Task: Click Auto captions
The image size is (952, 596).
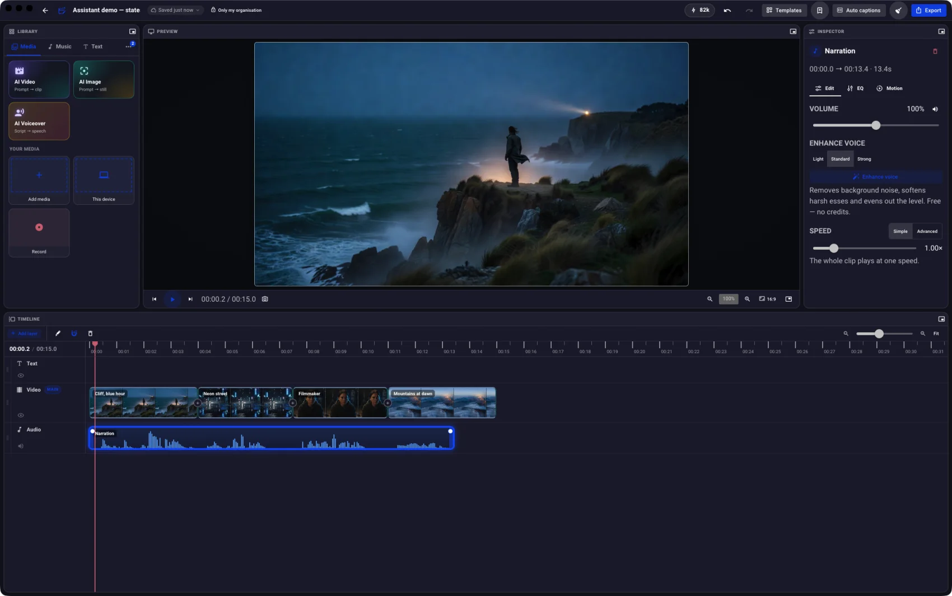Action: [x=859, y=10]
